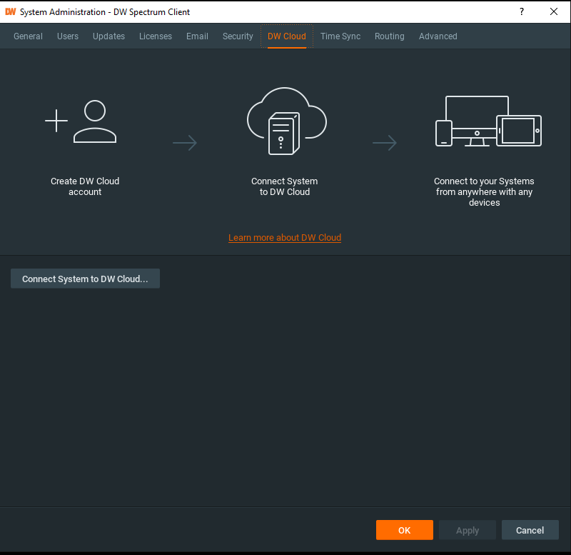
Task: Switch to the Security tab
Action: coord(238,36)
